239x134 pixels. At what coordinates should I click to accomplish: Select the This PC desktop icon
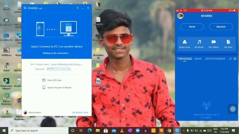pyautogui.click(x=6, y=6)
